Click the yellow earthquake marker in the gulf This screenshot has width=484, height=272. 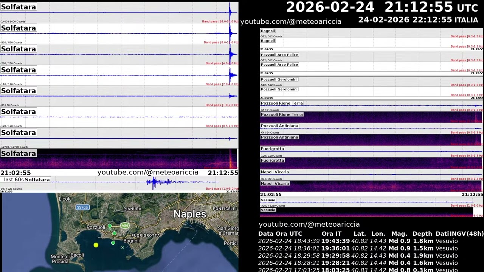96,245
